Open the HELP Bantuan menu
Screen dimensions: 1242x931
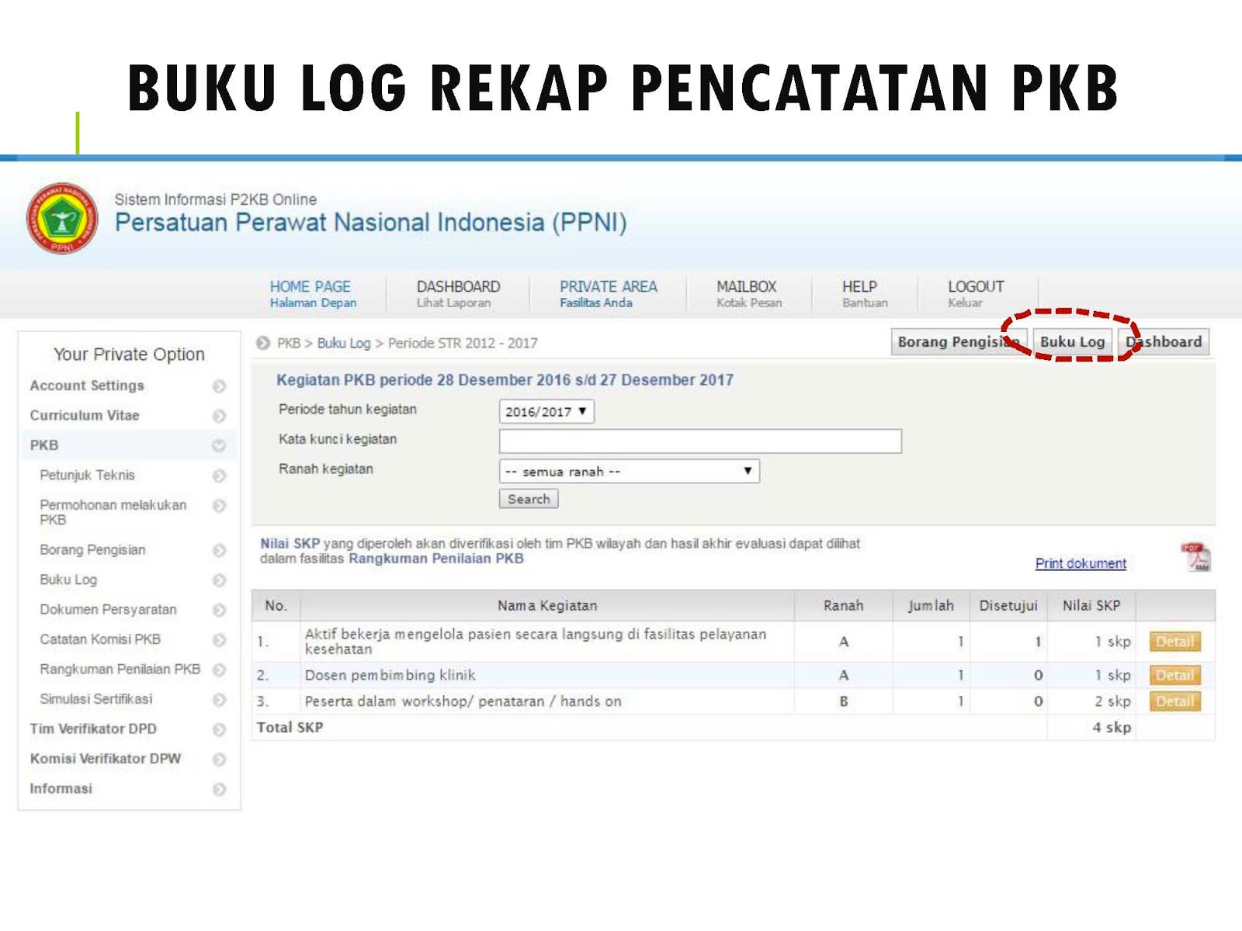pos(864,294)
